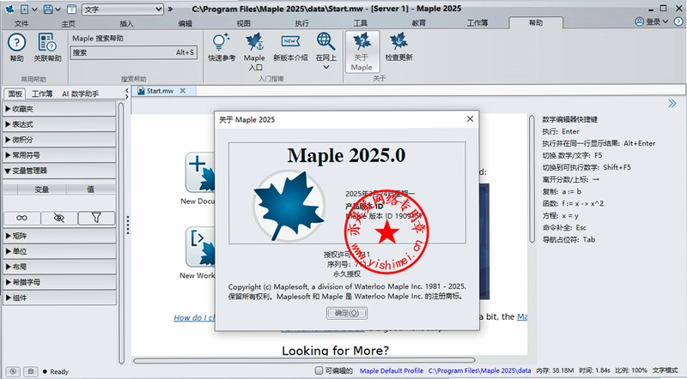Collapse the Variable Manager (变量管理器) palette
The width and height of the screenshot is (687, 379).
(x=59, y=171)
